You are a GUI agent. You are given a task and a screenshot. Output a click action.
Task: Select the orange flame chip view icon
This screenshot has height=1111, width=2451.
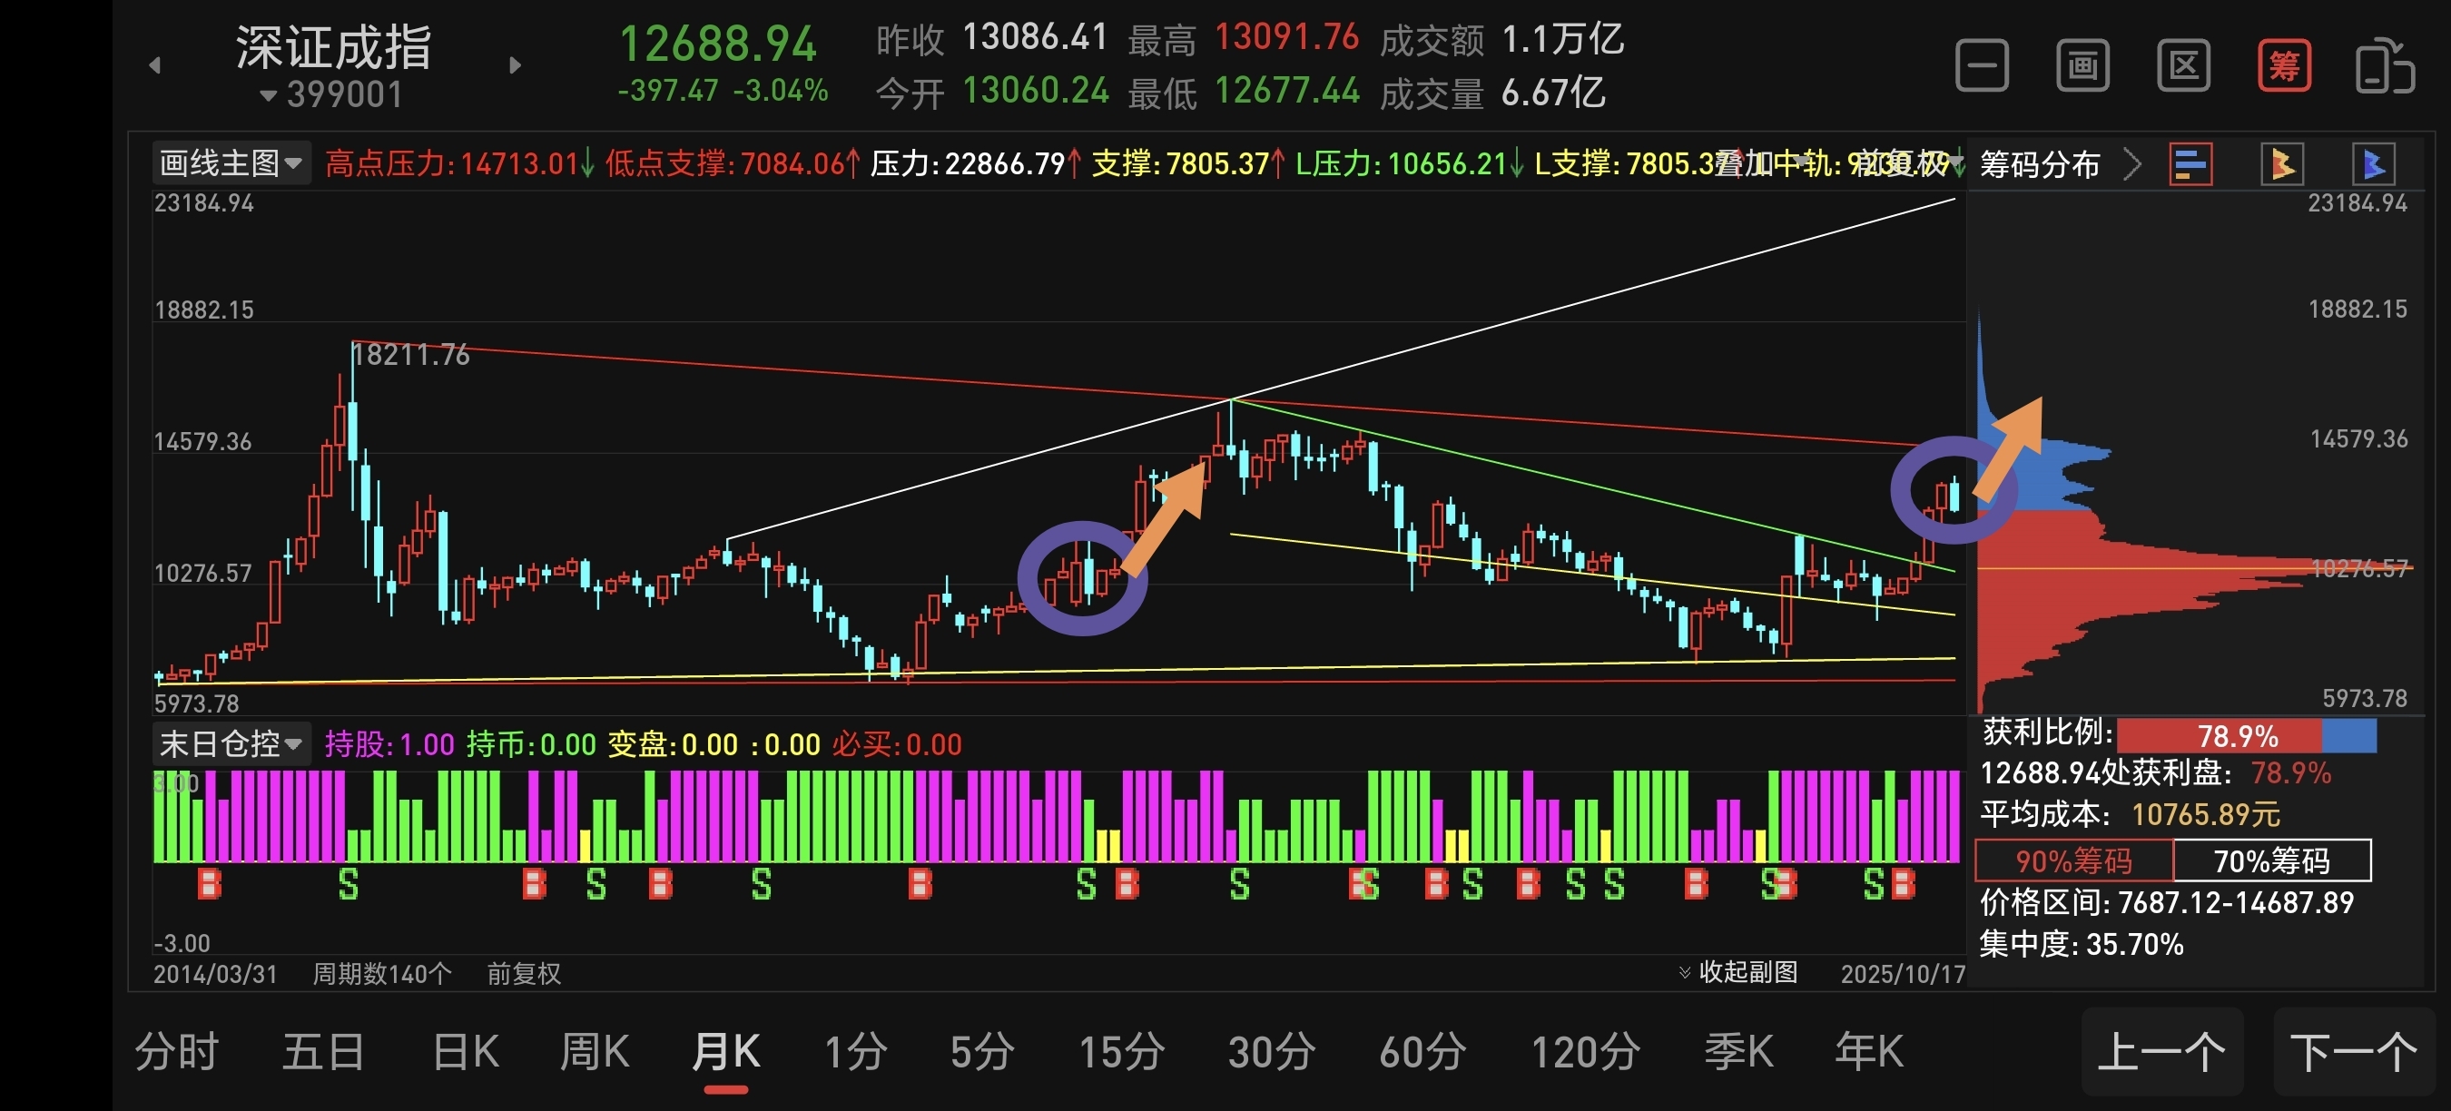2280,164
